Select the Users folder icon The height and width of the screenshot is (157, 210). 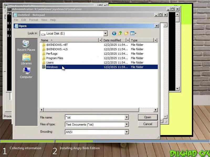tap(44, 63)
